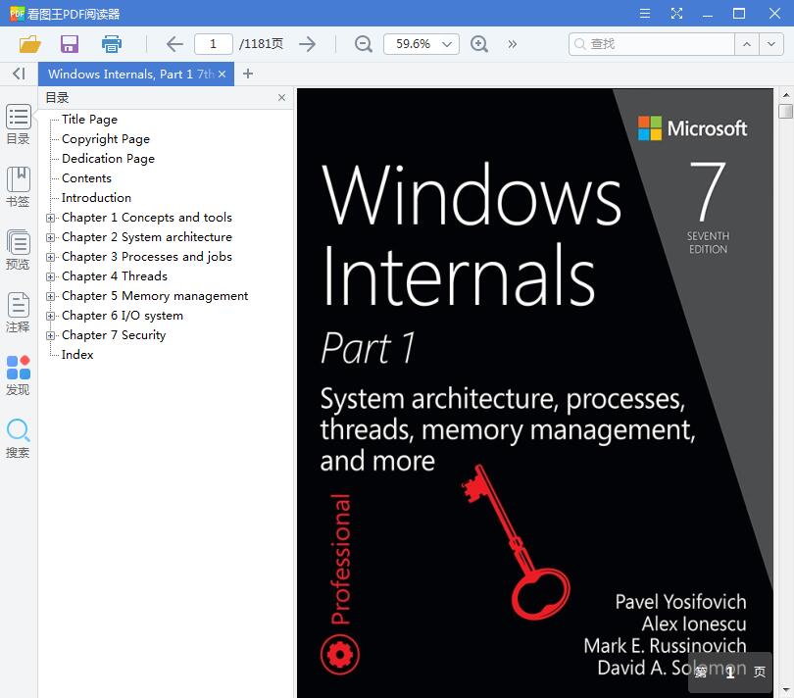The height and width of the screenshot is (698, 794).
Task: Expand Chapter 5 Memory management
Action: 51,295
